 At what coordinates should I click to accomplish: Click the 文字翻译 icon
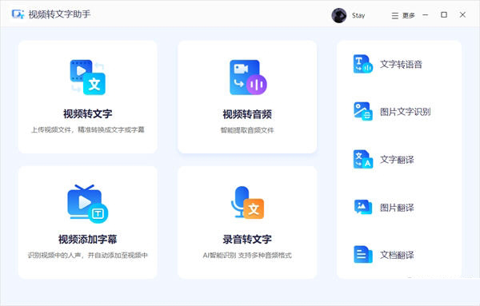362,159
